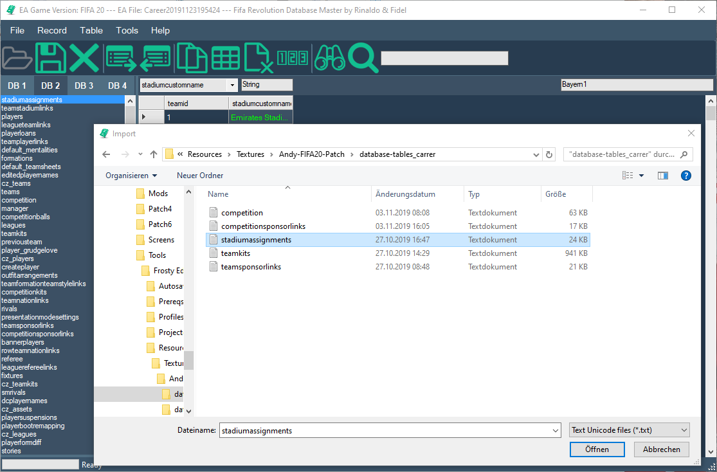The image size is (717, 472).
Task: Select the teamsponsorlinks text file
Action: (251, 267)
